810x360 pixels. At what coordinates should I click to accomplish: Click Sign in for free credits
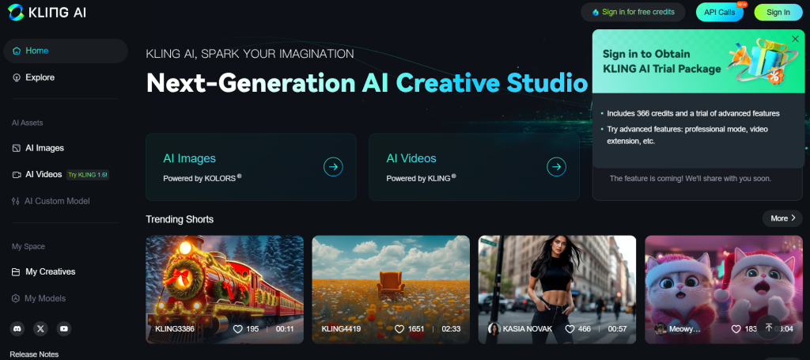(633, 12)
